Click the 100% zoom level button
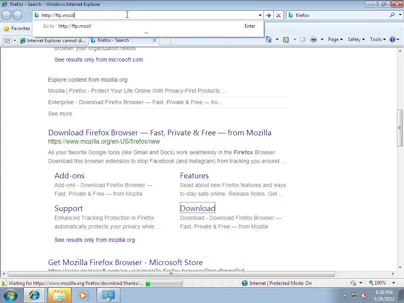Viewport: 404px width, 303px height. click(378, 282)
